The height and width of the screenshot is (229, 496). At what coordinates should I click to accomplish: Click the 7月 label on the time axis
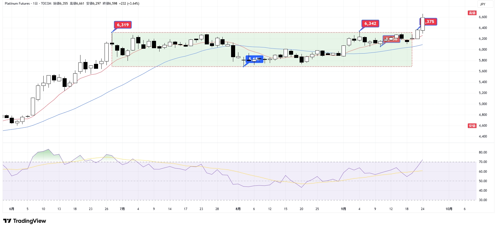pyautogui.click(x=122, y=209)
